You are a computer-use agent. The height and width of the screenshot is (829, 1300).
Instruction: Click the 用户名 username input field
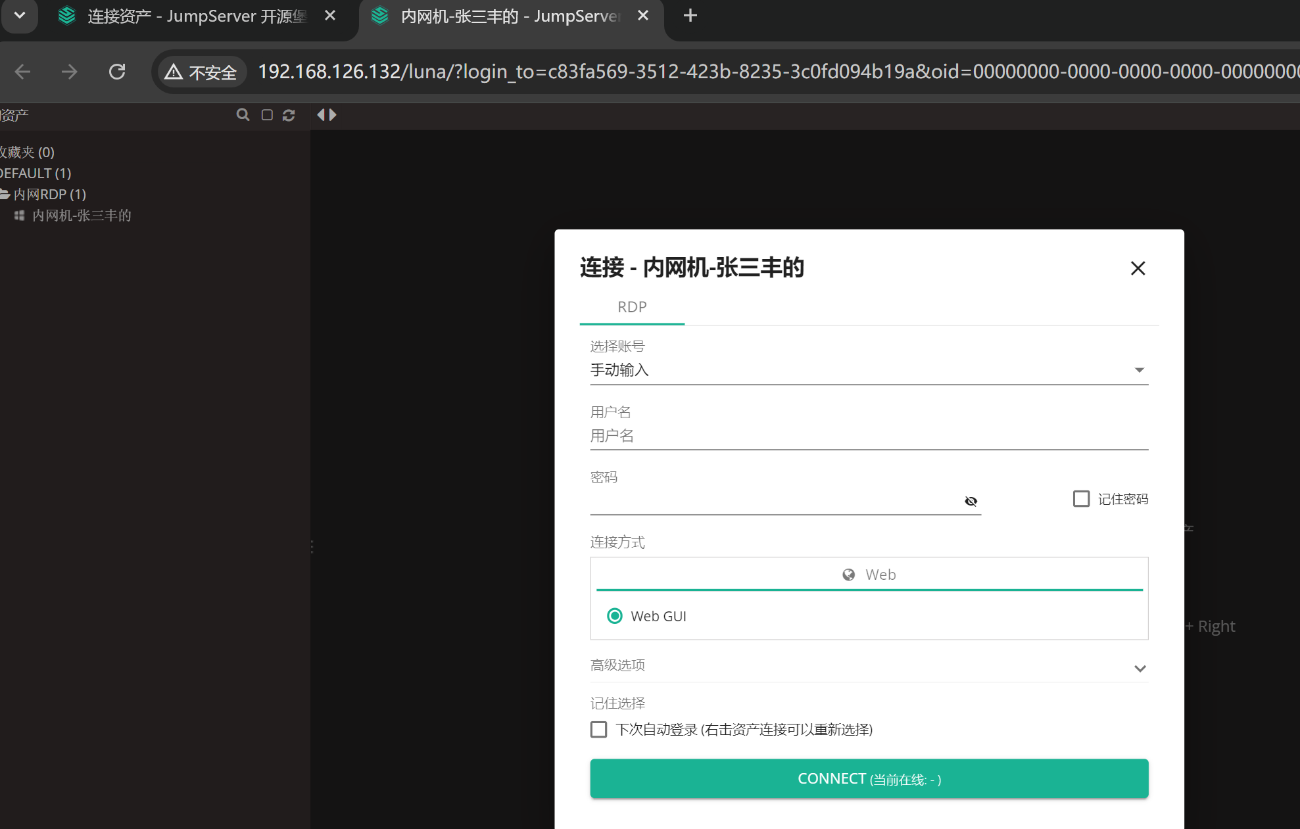pos(868,436)
